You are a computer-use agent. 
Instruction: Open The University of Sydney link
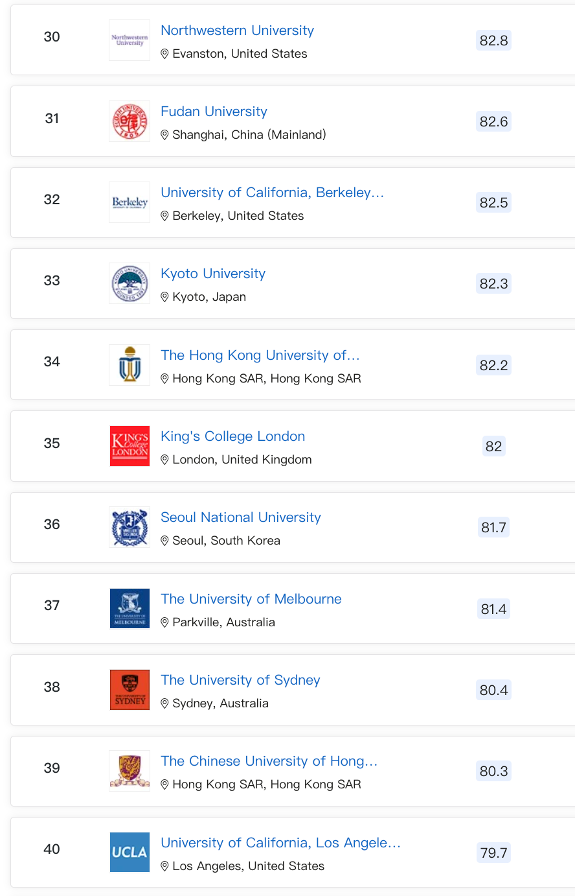[240, 680]
